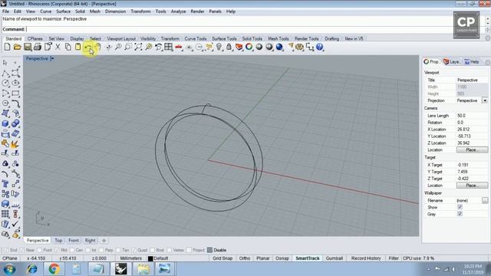Click the wallpaper Filename browse button
Screen dimensions: 491x276
(x=485, y=200)
